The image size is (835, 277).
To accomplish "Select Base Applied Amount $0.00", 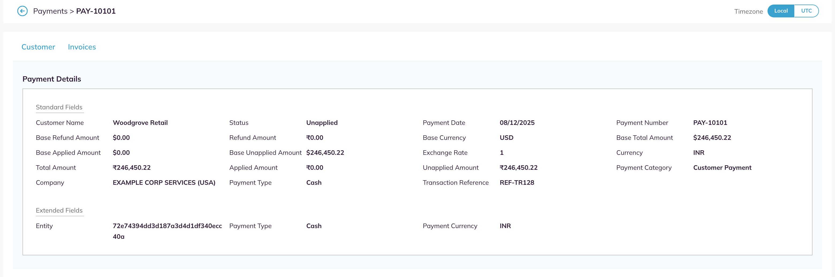I will click(121, 153).
